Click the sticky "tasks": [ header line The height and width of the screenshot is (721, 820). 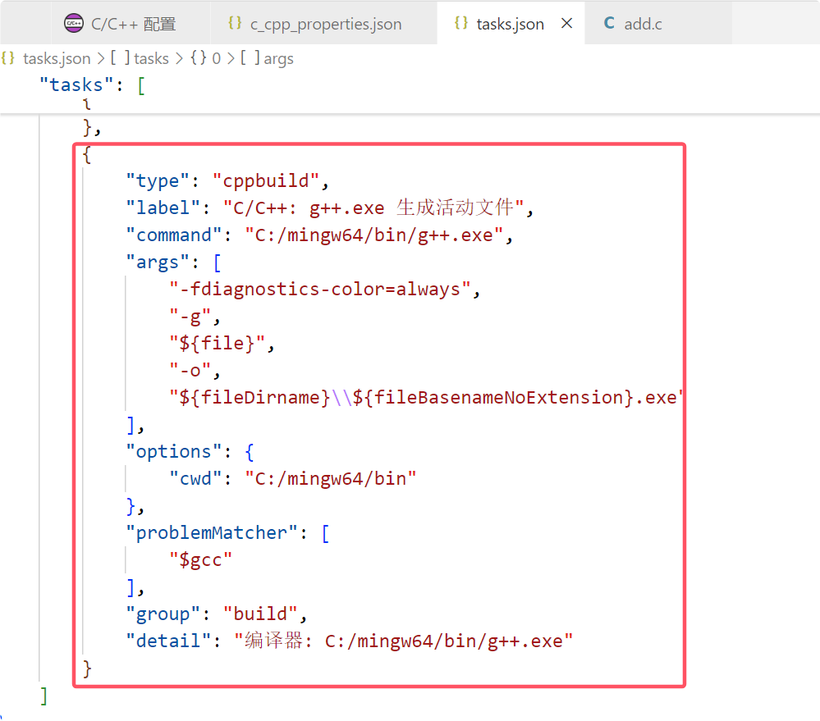tap(93, 84)
